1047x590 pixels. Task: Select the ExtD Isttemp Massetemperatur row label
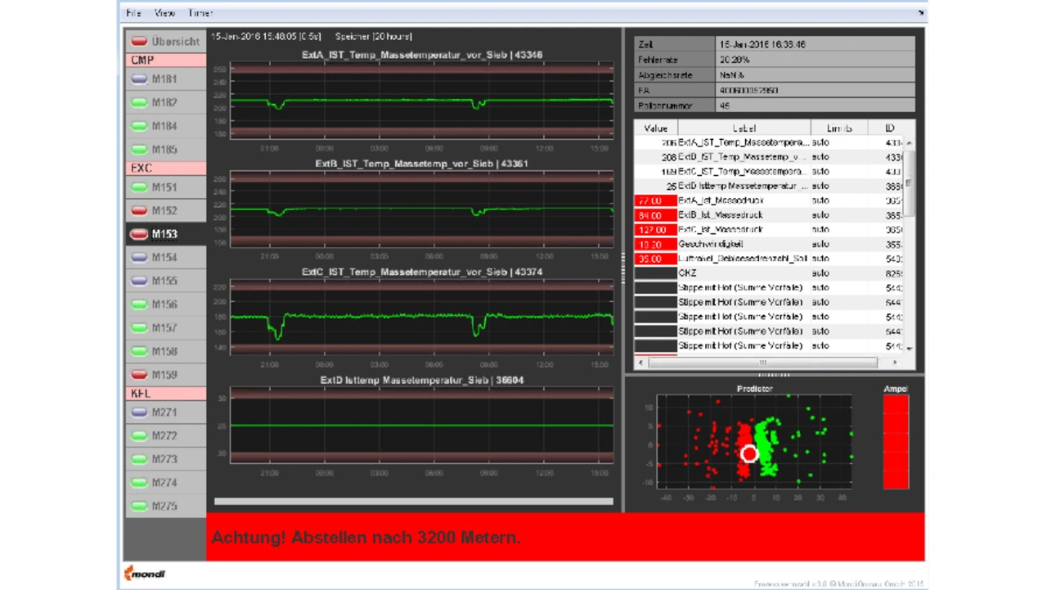744,187
